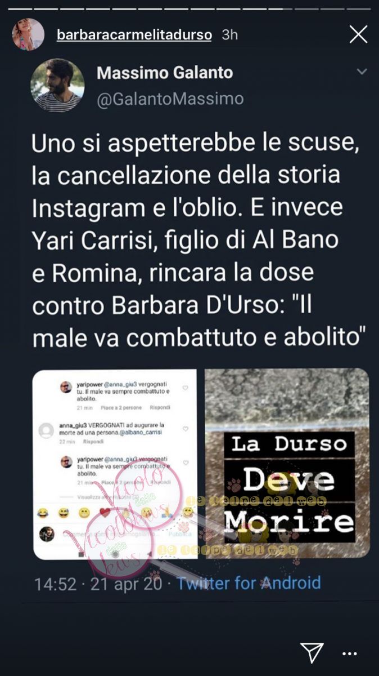Open Massimo Galanto's profile picture
This screenshot has height=676, width=379.
pyautogui.click(x=57, y=85)
